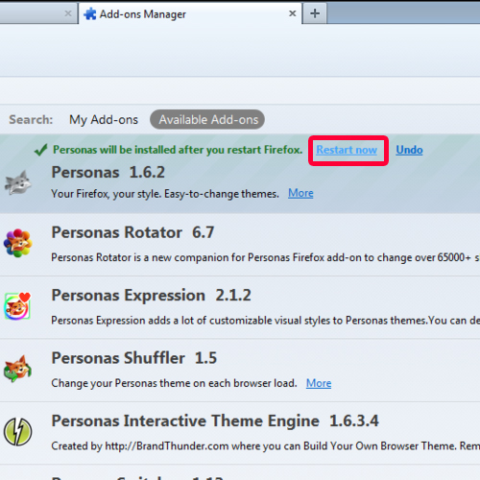Select the Personas Expression 2.1.2 entry
Screen dimensions: 480x480
click(240, 307)
